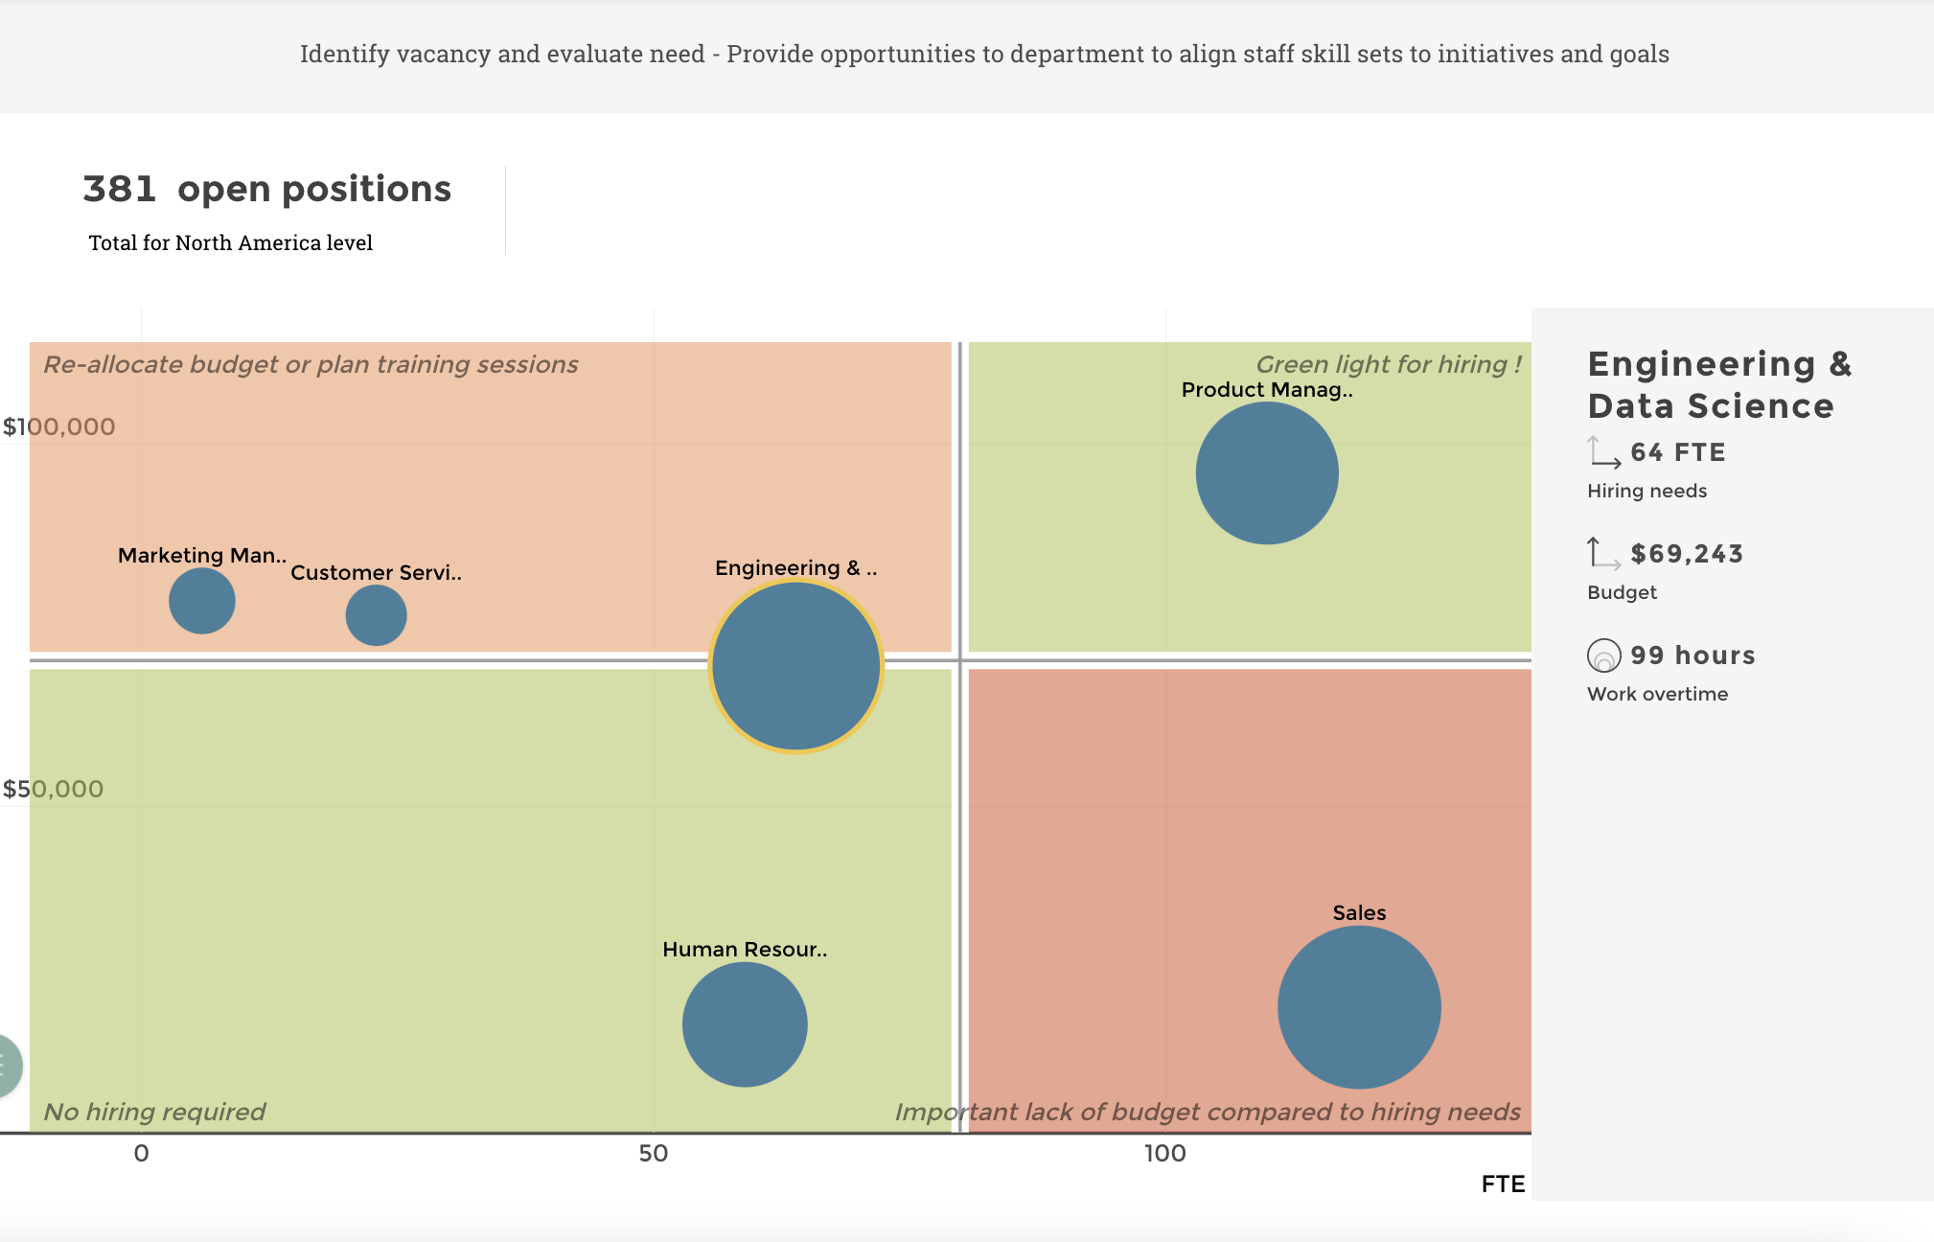Select the Product Management bubble
1934x1242 pixels.
click(x=1266, y=472)
